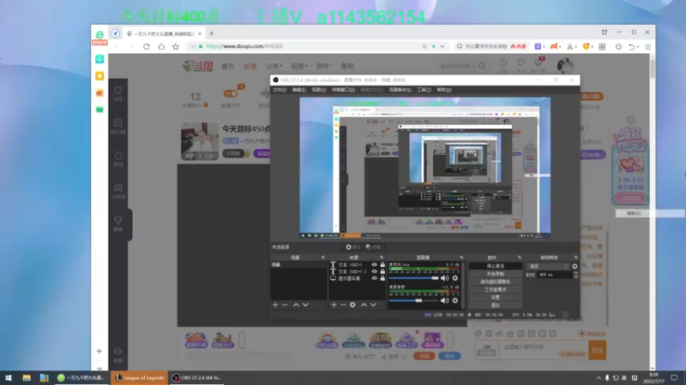Undock the Audio Mixer panel using its icon
This screenshot has width=686, height=385.
tap(461, 258)
